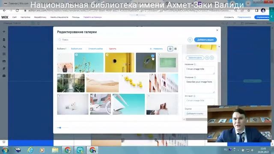274x154 pixels.
Task: Click second round icon beside replace photo
Action: click(212, 58)
